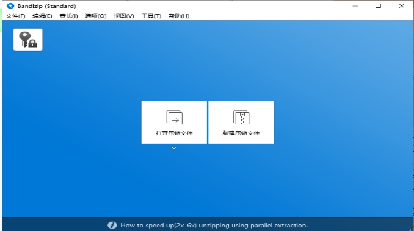414x231 pixels.
Task: Open the 工具(T) menu
Action: [151, 16]
